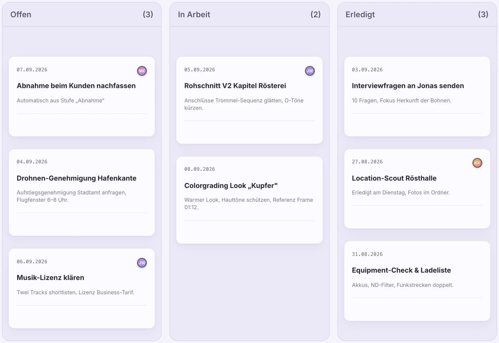Click the (3) count in Offen column
This screenshot has width=499, height=343.
[148, 14]
